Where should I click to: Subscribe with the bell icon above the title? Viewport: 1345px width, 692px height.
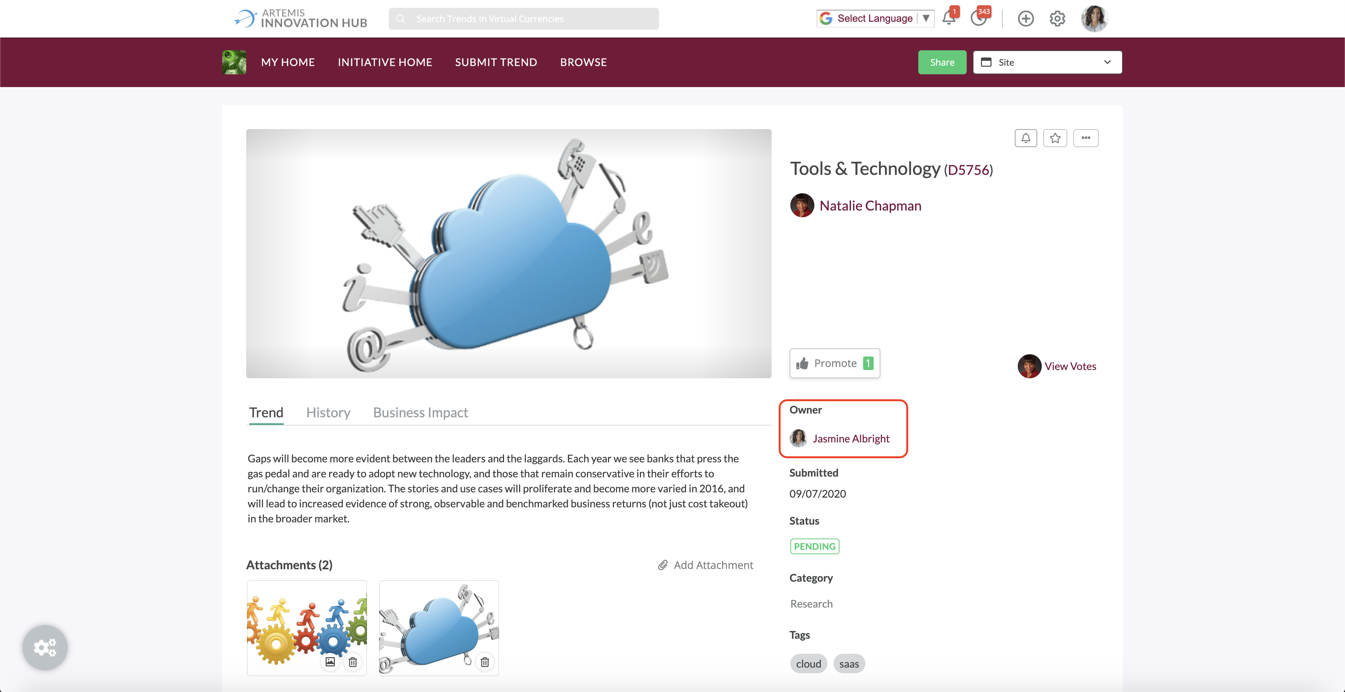tap(1026, 138)
